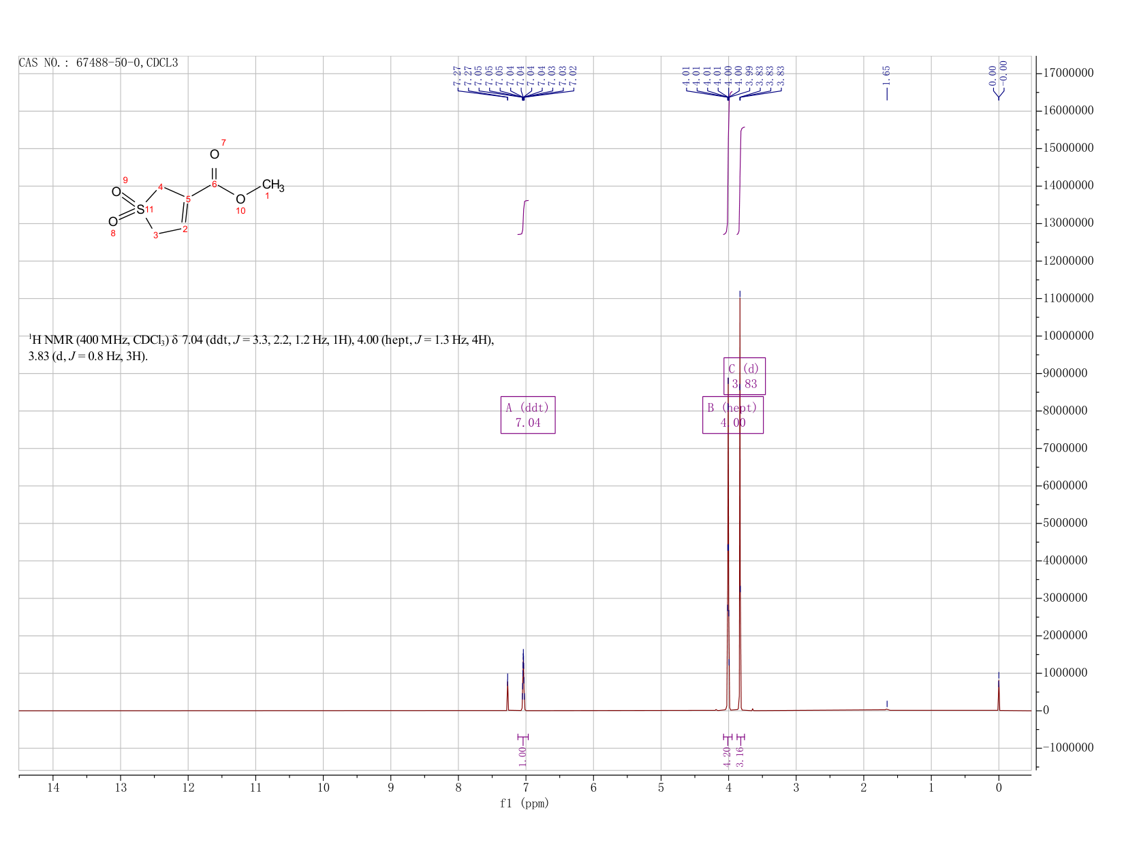Click the sulfone oxygen labeled 8
Viewport: 1124px width, 868px height.
point(113,222)
